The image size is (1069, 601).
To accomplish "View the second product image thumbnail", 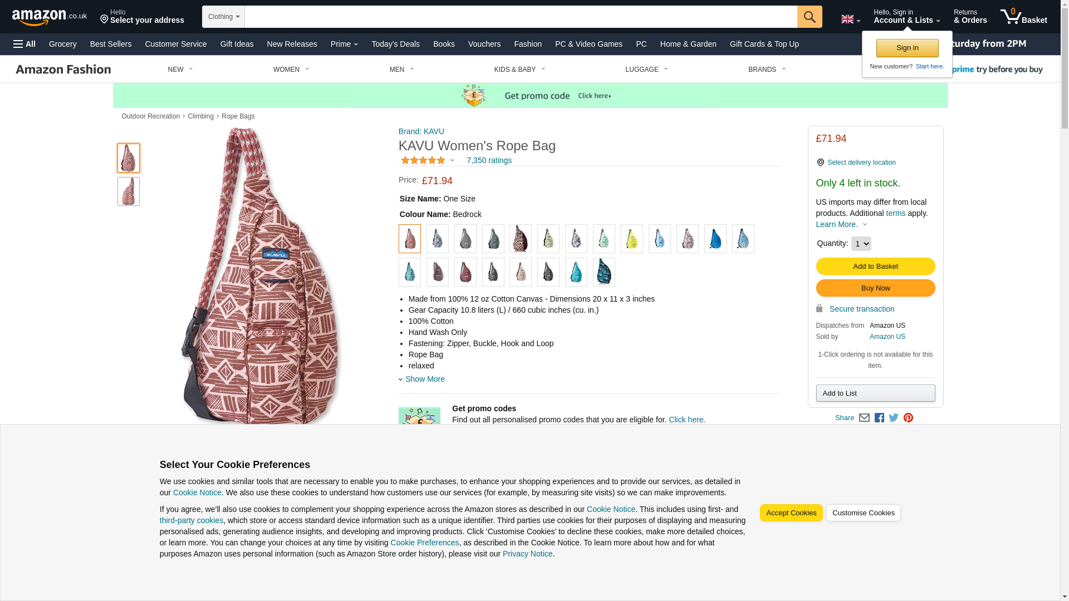I will [129, 191].
